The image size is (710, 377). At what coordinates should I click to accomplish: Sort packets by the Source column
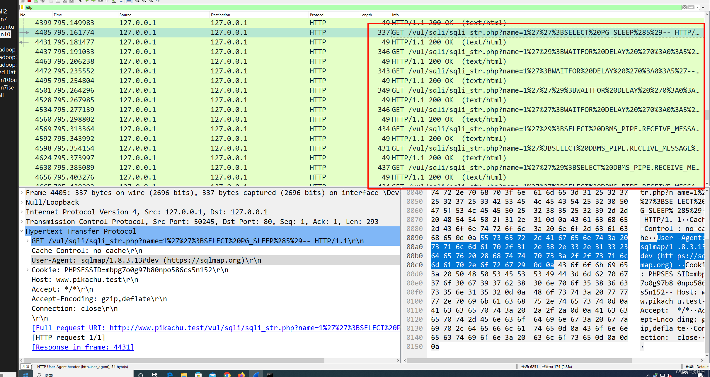tap(164, 15)
